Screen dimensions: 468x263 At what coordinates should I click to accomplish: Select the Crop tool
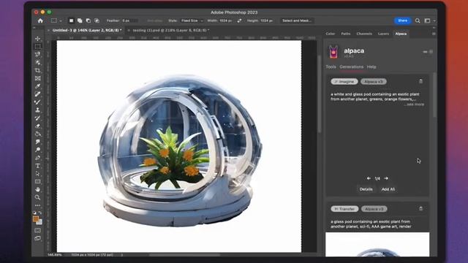[37, 70]
